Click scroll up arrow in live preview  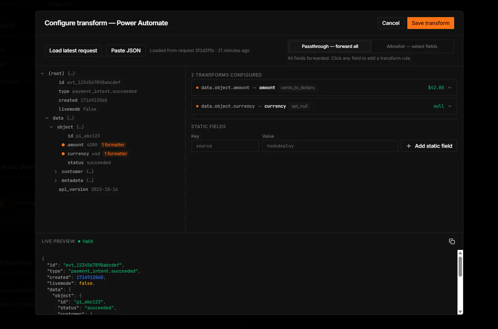pyautogui.click(x=460, y=253)
